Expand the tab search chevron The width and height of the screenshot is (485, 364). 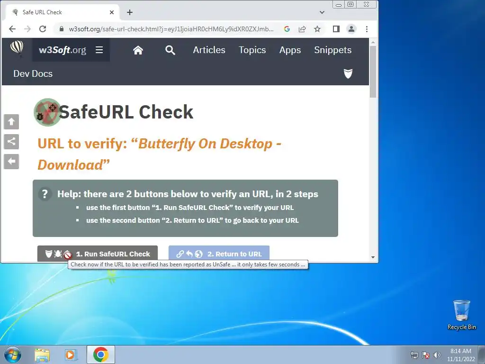pyautogui.click(x=322, y=12)
